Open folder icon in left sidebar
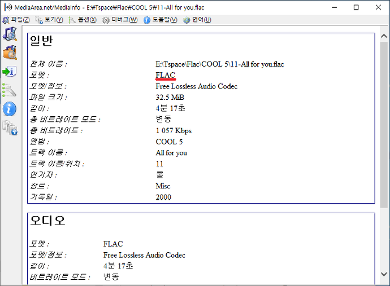Screen dimensions: 390x286 click(x=10, y=52)
